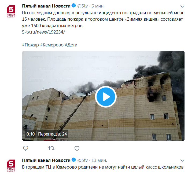Click verified badge in first tweet
This screenshot has height=175, width=188.
pyautogui.click(x=73, y=6)
